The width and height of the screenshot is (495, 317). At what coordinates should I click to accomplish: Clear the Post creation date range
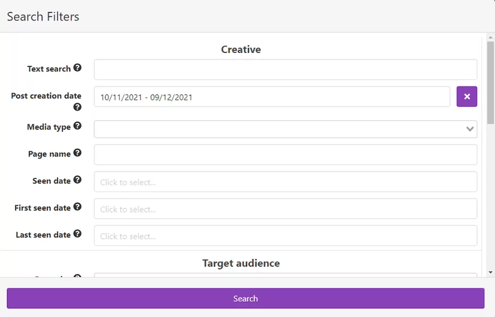tap(466, 97)
